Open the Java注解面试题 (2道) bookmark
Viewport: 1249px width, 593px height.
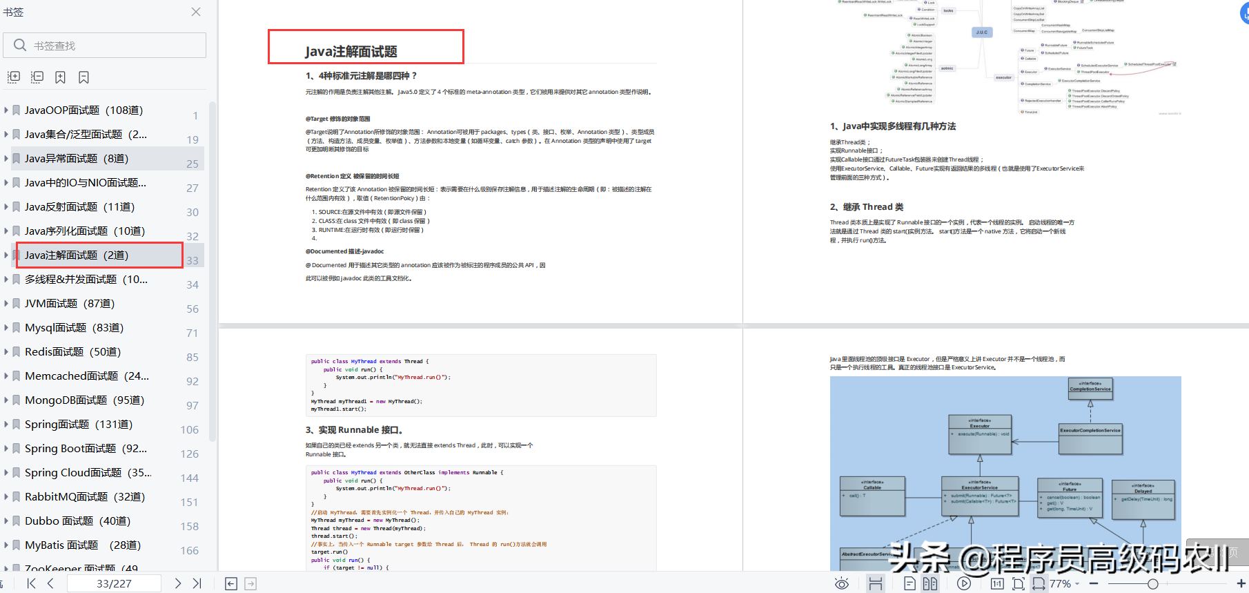(x=77, y=255)
